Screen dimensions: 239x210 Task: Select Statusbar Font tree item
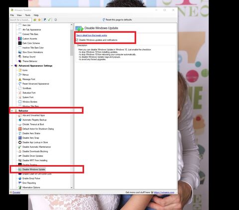coord(29,93)
